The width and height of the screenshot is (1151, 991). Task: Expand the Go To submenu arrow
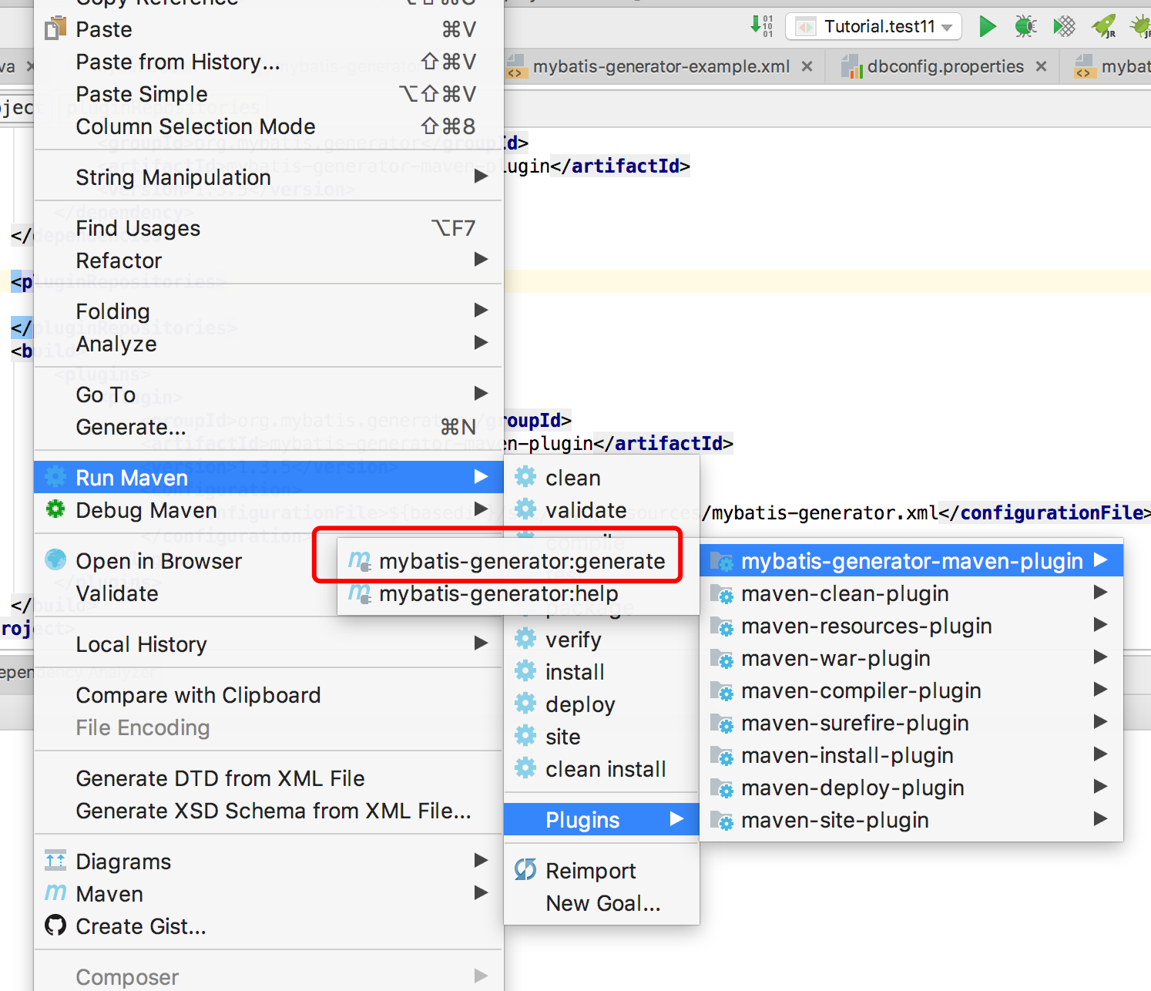click(481, 394)
